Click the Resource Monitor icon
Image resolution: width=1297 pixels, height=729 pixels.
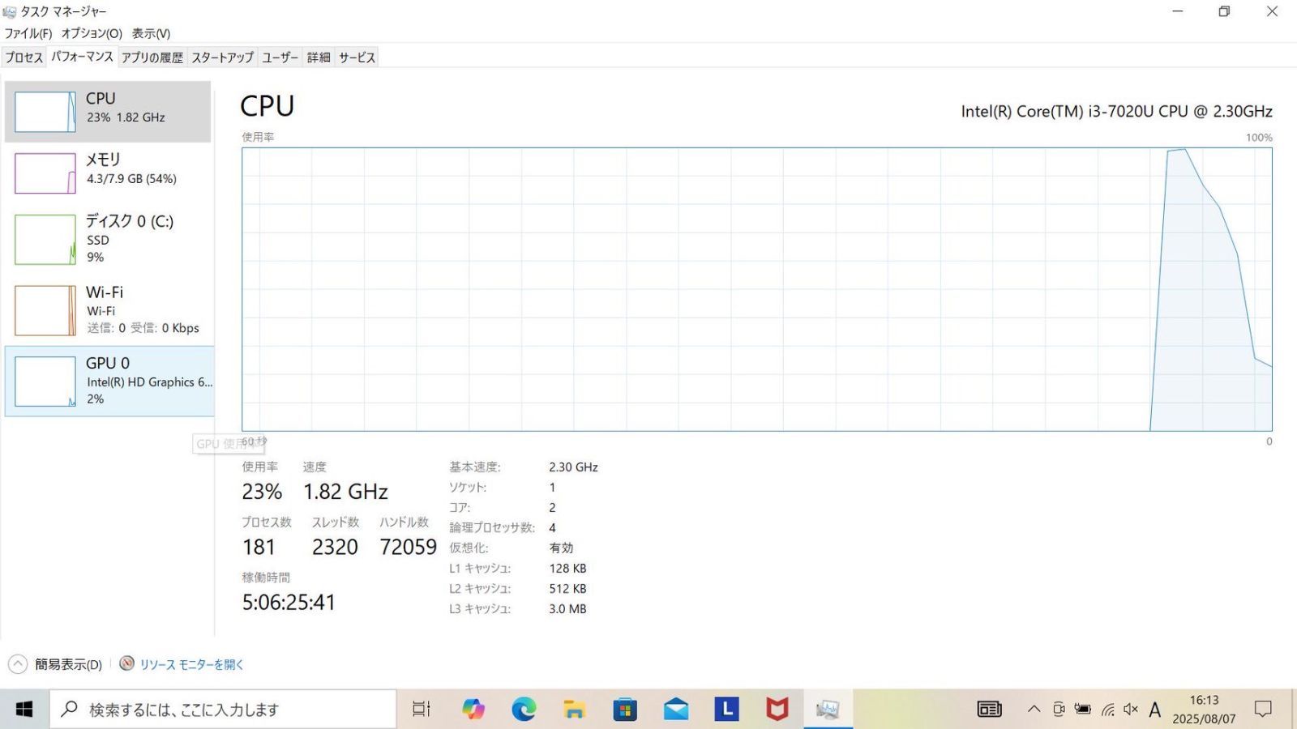[x=126, y=663]
